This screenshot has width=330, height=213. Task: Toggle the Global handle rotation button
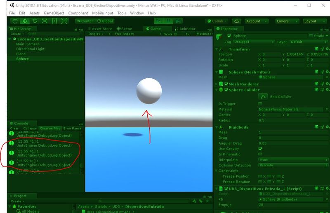pos(105,21)
